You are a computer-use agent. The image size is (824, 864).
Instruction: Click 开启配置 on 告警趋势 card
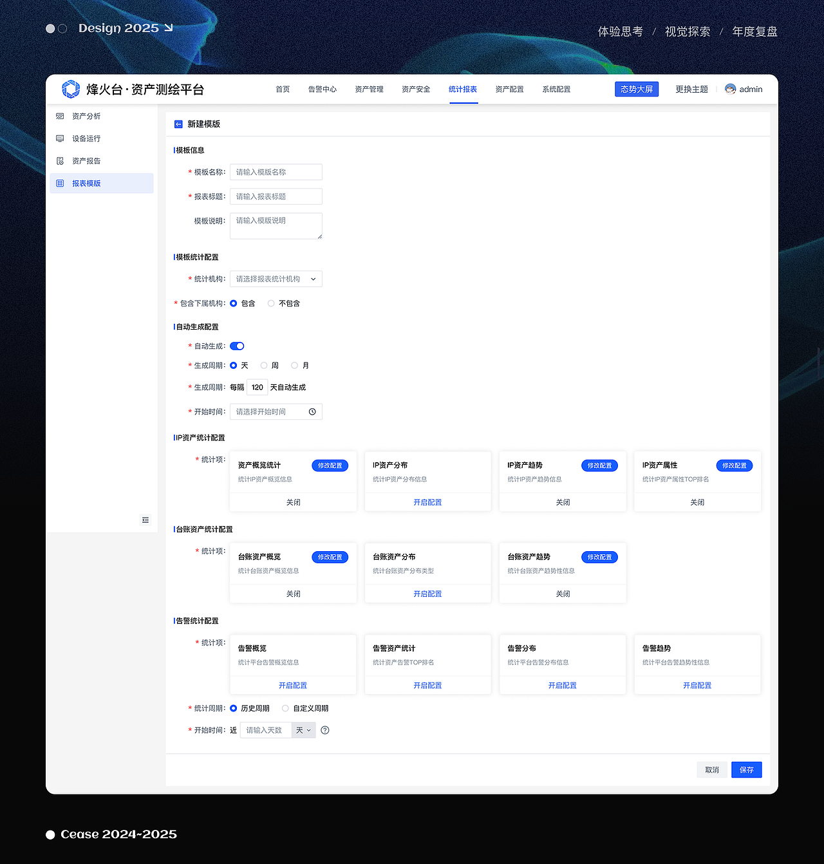(x=697, y=686)
